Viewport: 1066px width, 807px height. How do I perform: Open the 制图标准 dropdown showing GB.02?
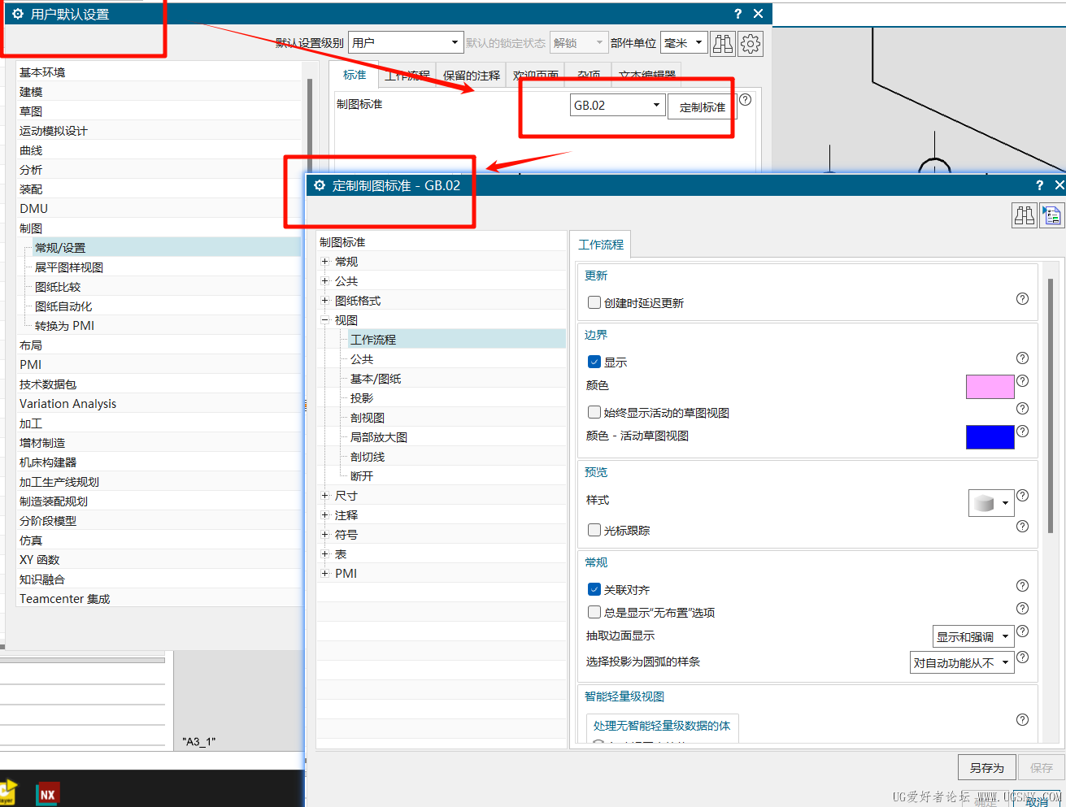click(618, 106)
